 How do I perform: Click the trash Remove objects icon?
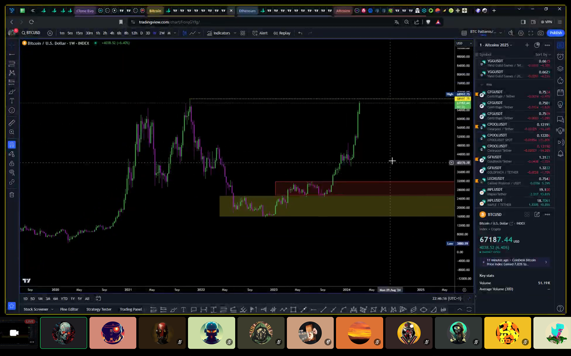point(12,195)
